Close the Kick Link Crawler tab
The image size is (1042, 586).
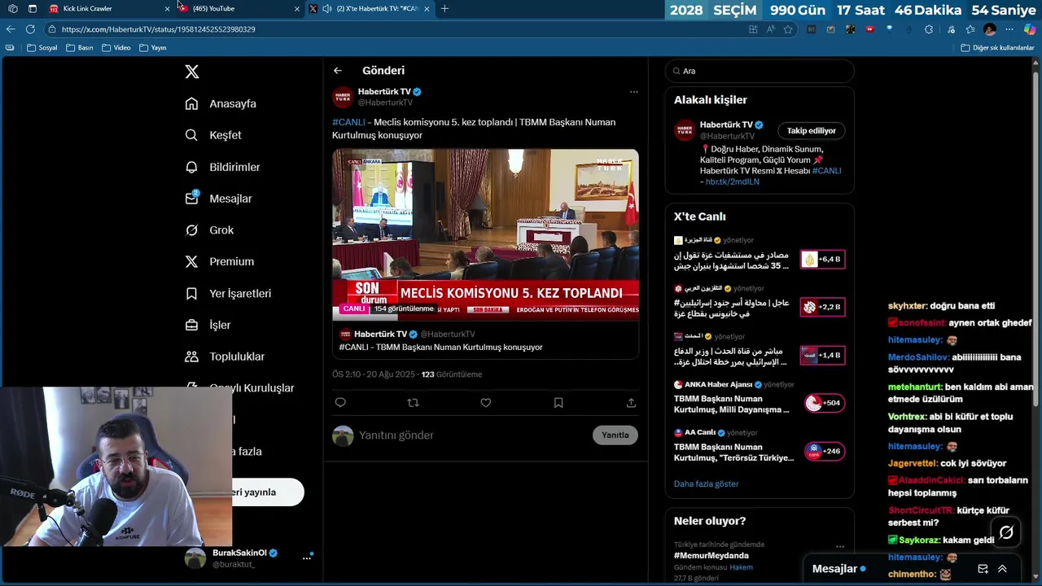pyautogui.click(x=168, y=8)
